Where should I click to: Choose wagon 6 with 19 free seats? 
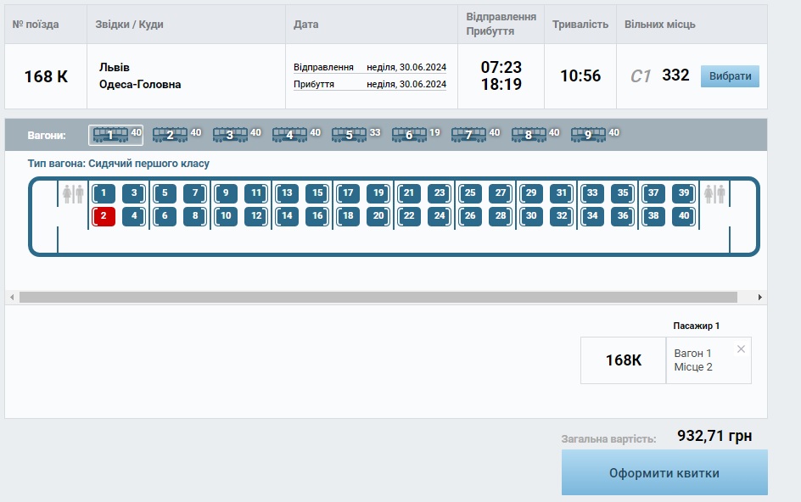tap(409, 135)
